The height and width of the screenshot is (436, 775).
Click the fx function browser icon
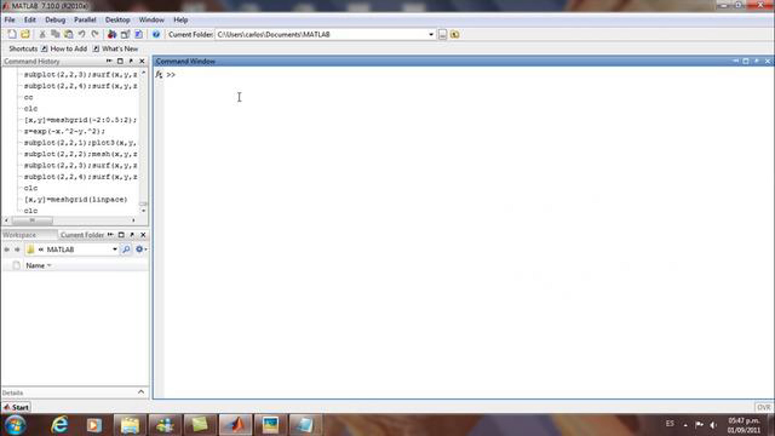coord(159,75)
